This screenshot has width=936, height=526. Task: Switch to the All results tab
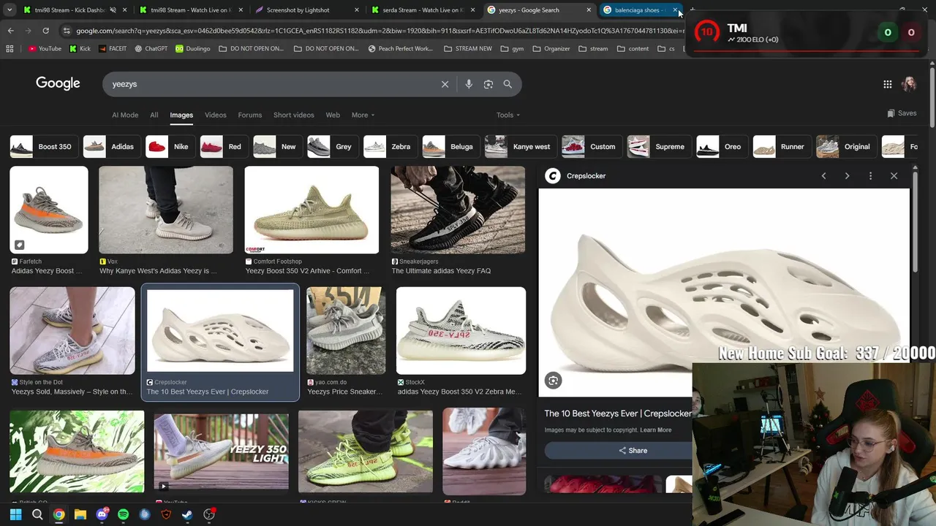154,115
